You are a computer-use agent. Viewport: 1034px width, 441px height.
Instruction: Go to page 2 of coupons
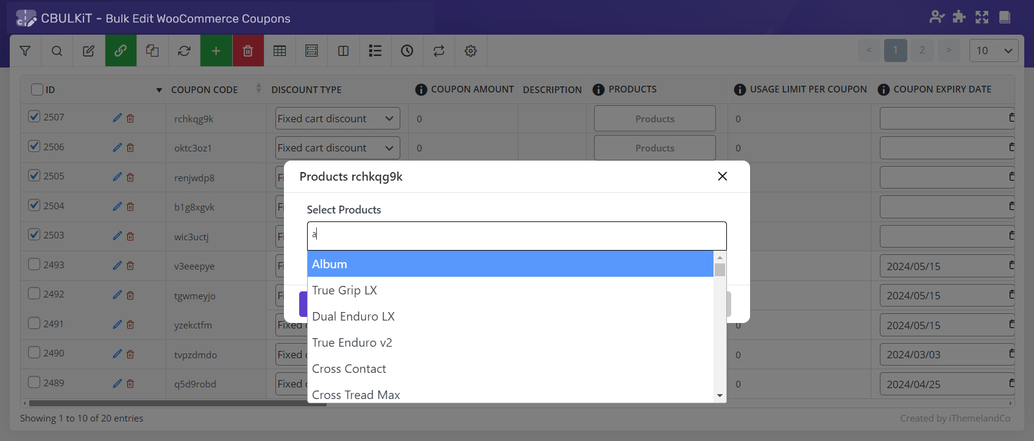[922, 50]
